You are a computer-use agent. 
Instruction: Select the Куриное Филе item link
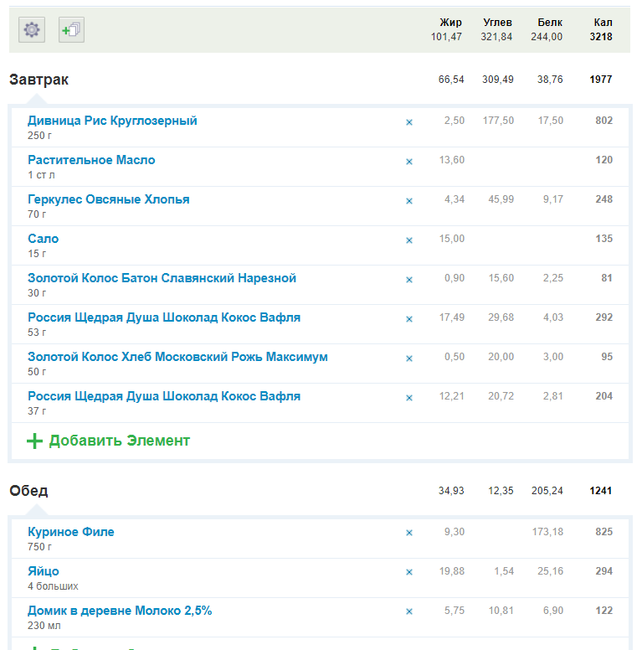70,532
